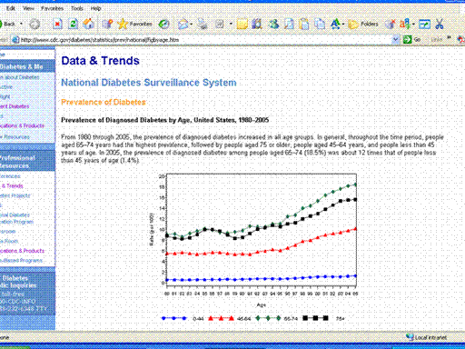Go to the Home page icon

(89, 24)
